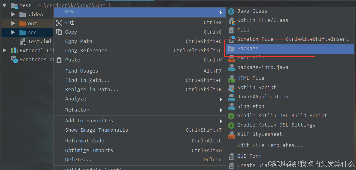Screen dimensions: 356x170
Task: Open the New submenu arrow
Action: tap(221, 12)
